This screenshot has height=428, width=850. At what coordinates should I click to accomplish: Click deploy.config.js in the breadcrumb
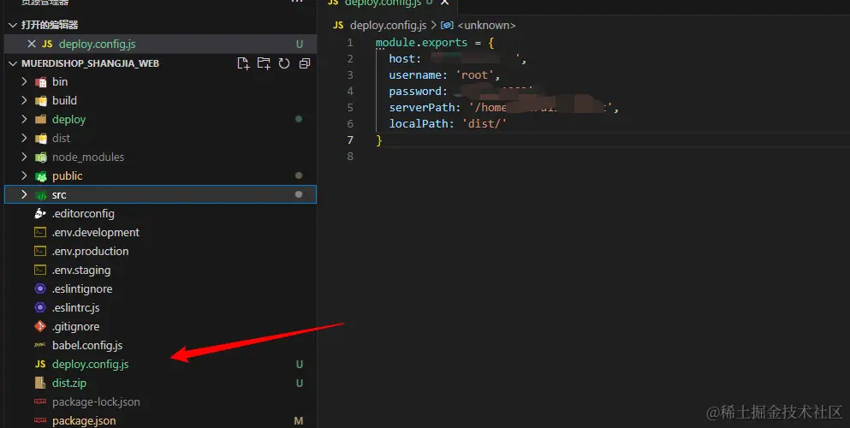pyautogui.click(x=388, y=26)
